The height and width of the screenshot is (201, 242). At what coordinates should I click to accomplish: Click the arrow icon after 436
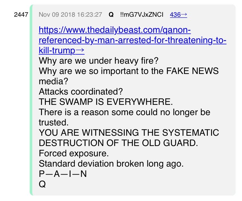pyautogui.click(x=184, y=14)
